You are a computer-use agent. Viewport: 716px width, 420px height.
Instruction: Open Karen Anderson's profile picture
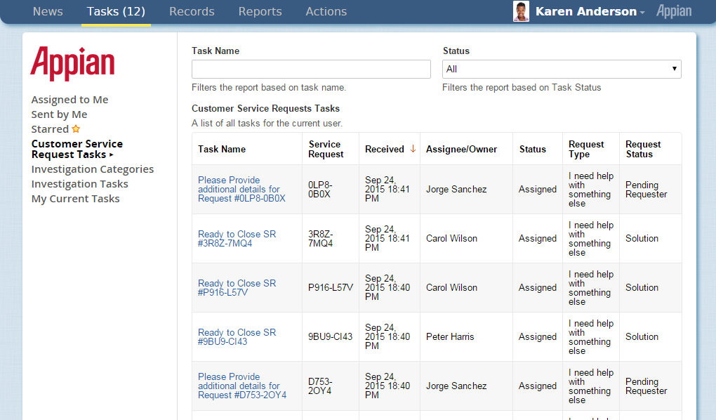[x=521, y=11]
